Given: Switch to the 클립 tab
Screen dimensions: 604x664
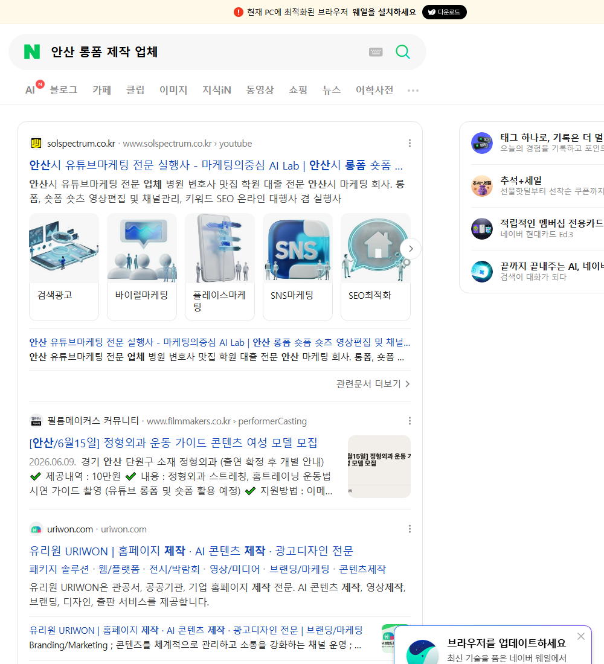Looking at the screenshot, I should coord(135,90).
